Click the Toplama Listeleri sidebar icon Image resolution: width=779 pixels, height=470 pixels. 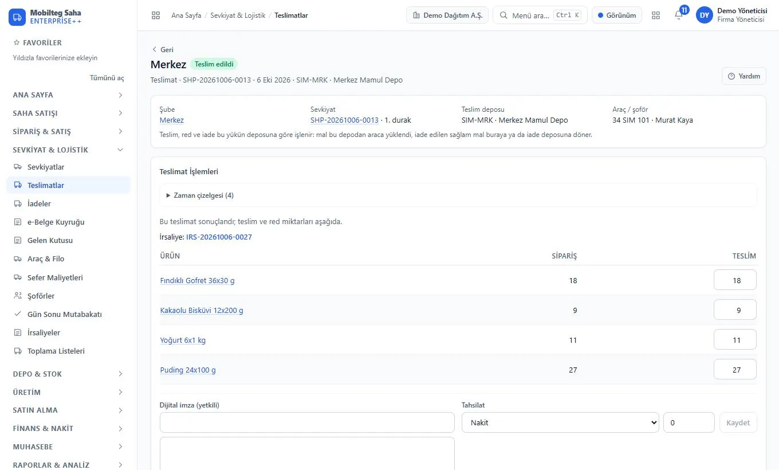coord(17,351)
